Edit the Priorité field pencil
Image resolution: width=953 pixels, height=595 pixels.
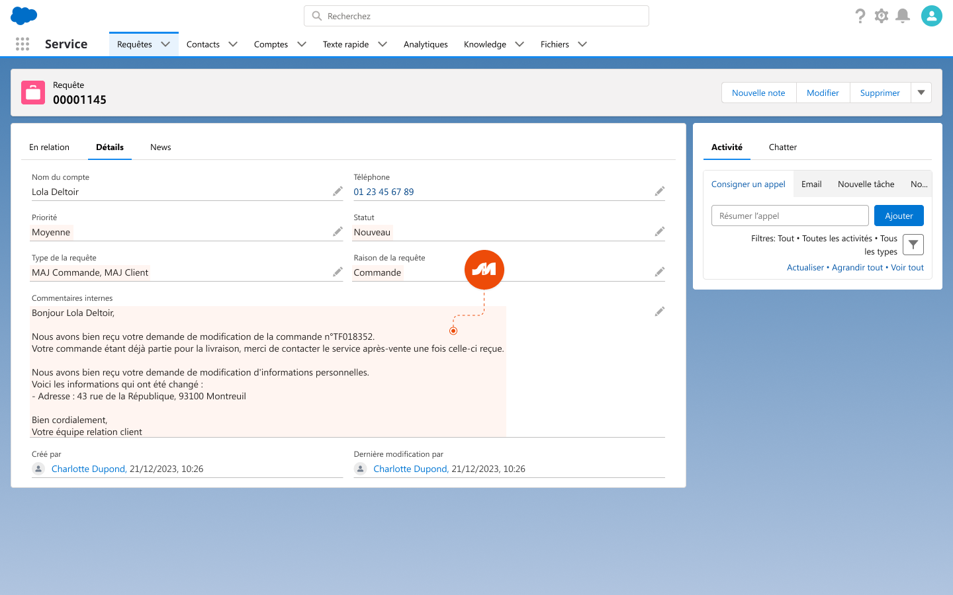[338, 231]
